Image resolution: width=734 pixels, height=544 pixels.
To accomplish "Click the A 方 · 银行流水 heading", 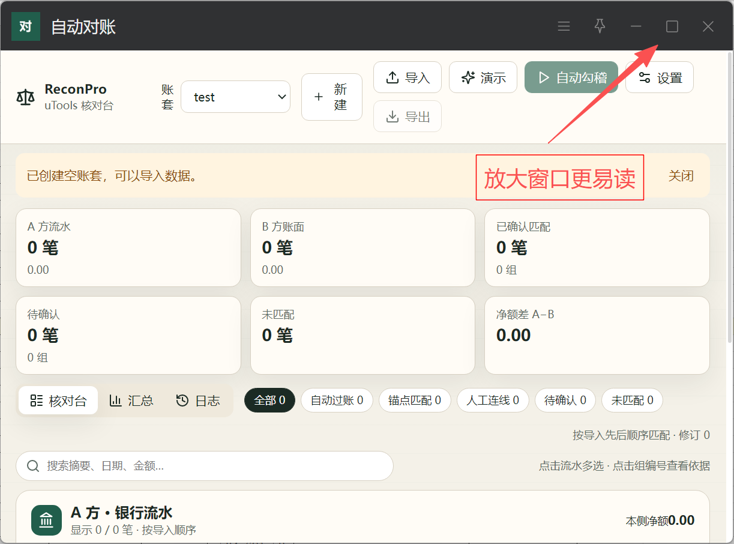I will (x=122, y=512).
